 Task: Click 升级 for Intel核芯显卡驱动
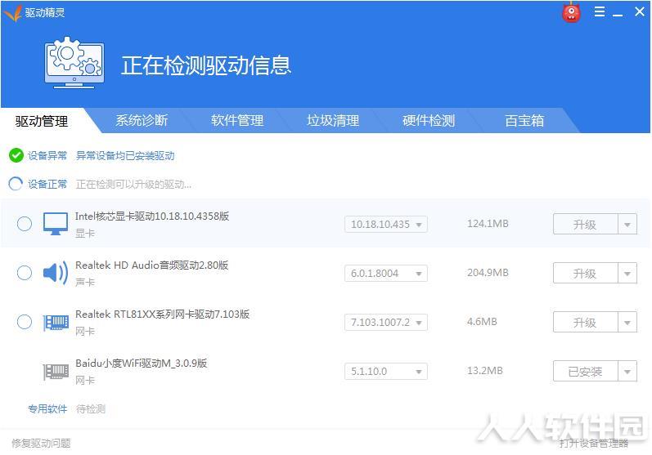[586, 224]
